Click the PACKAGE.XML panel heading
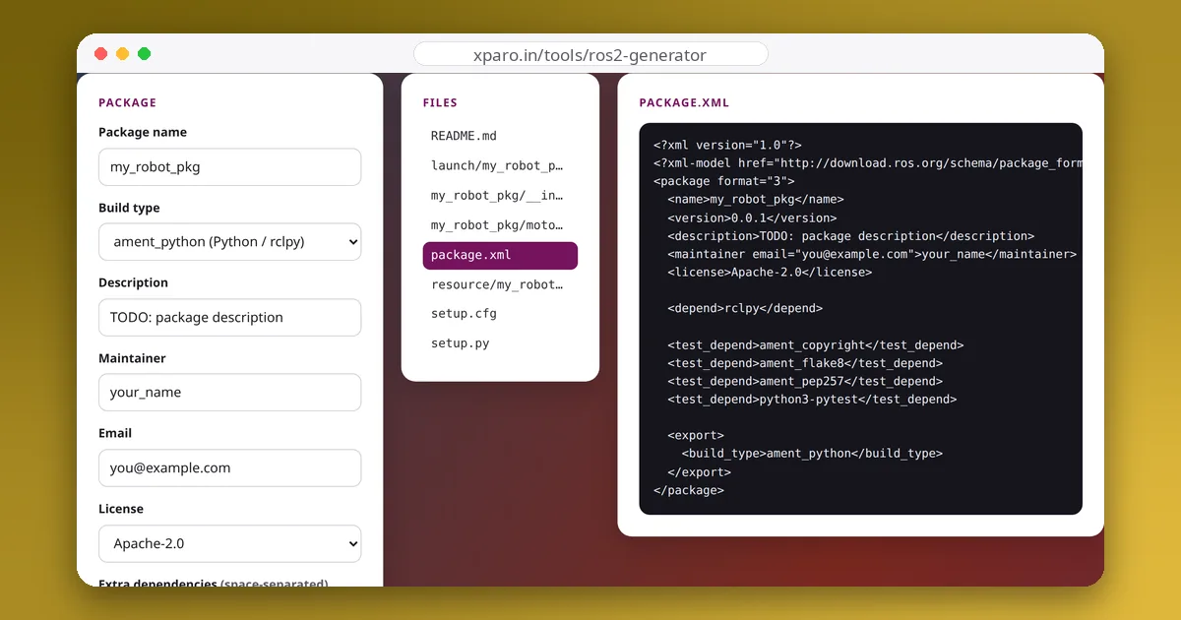Viewport: 1181px width, 620px height. [684, 103]
